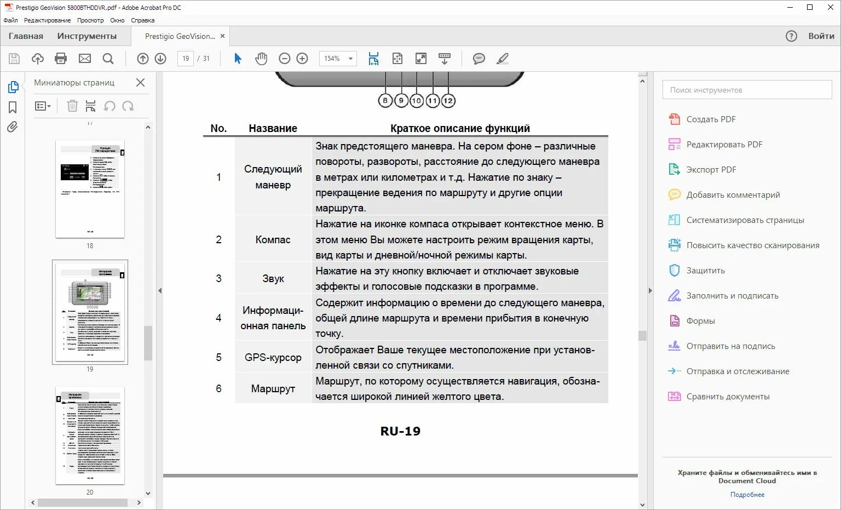Select the highlight text pen tool
This screenshot has height=510, width=841.
coord(503,59)
